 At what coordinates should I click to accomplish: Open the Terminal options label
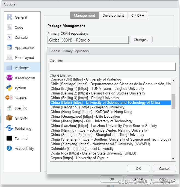click(x=22, y=139)
